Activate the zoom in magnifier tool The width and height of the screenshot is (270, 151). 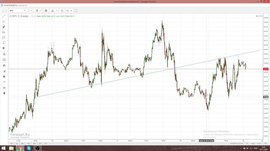[x=4, y=54]
